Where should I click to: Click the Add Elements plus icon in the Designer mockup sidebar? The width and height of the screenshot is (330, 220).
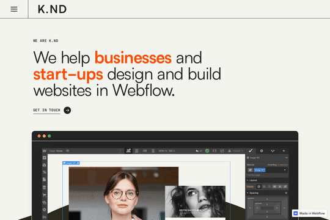[45, 158]
